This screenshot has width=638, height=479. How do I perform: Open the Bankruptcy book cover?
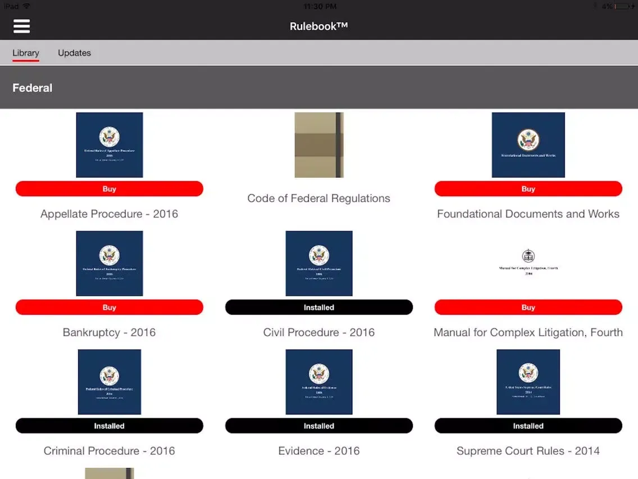point(110,264)
